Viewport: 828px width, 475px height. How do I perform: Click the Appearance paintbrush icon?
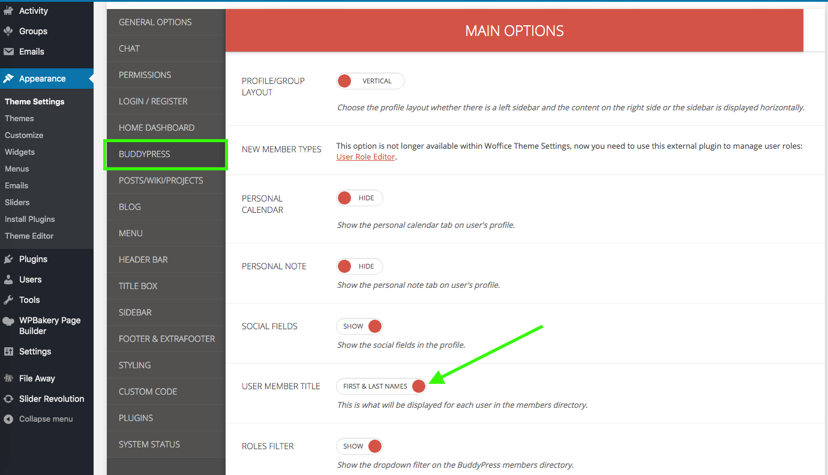8,79
